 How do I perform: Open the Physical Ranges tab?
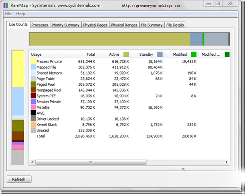click(x=124, y=25)
